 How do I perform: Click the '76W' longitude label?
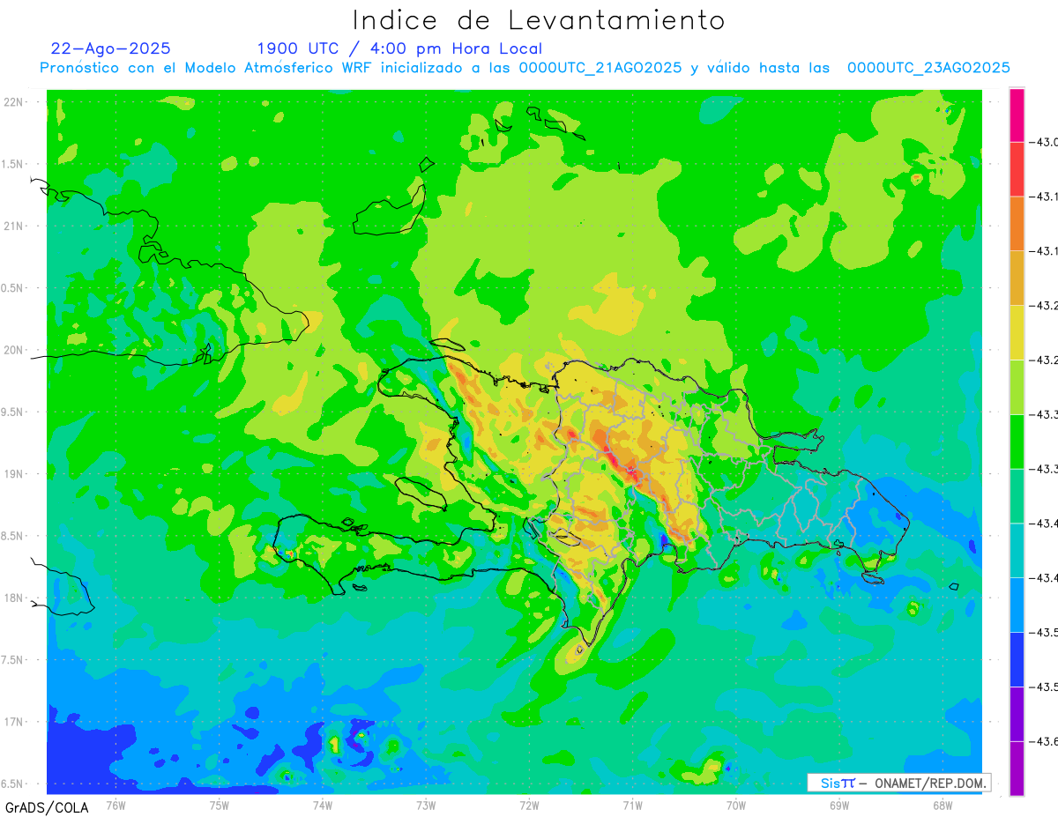coord(115,805)
